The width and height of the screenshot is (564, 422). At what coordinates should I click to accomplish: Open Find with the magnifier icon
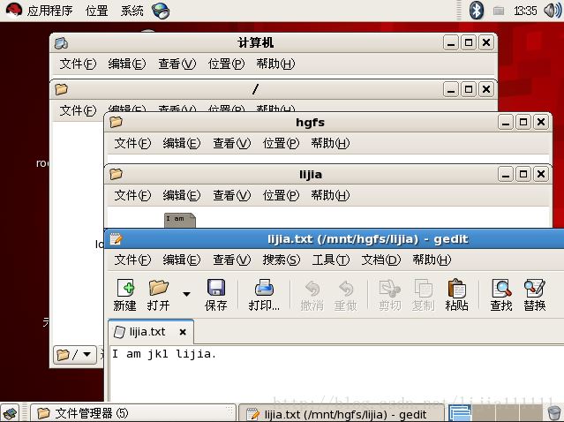(x=501, y=294)
